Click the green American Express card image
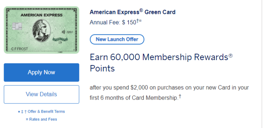The height and width of the screenshot is (128, 263). pos(41,30)
